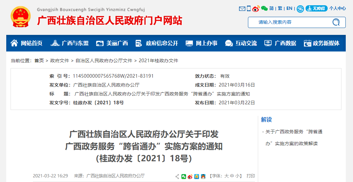Viewport: 353px width, 182px height.
Task: Enable 无障碍 accessibility mode
Action: click(316, 9)
